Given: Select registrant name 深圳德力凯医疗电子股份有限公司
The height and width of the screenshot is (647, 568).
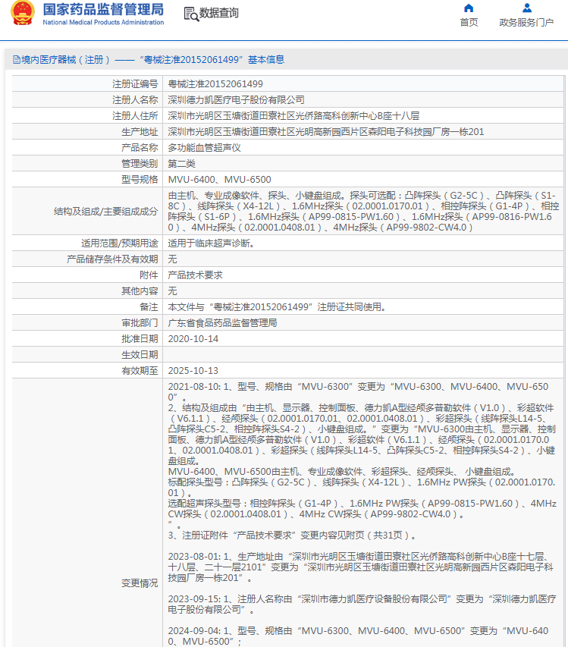Looking at the screenshot, I should [x=236, y=100].
